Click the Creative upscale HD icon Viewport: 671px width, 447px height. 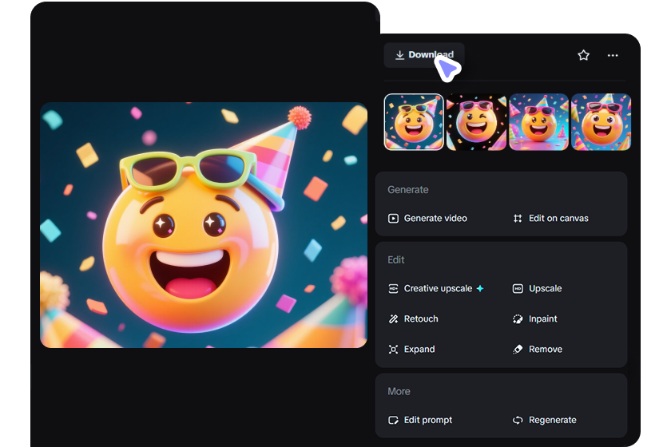click(393, 289)
